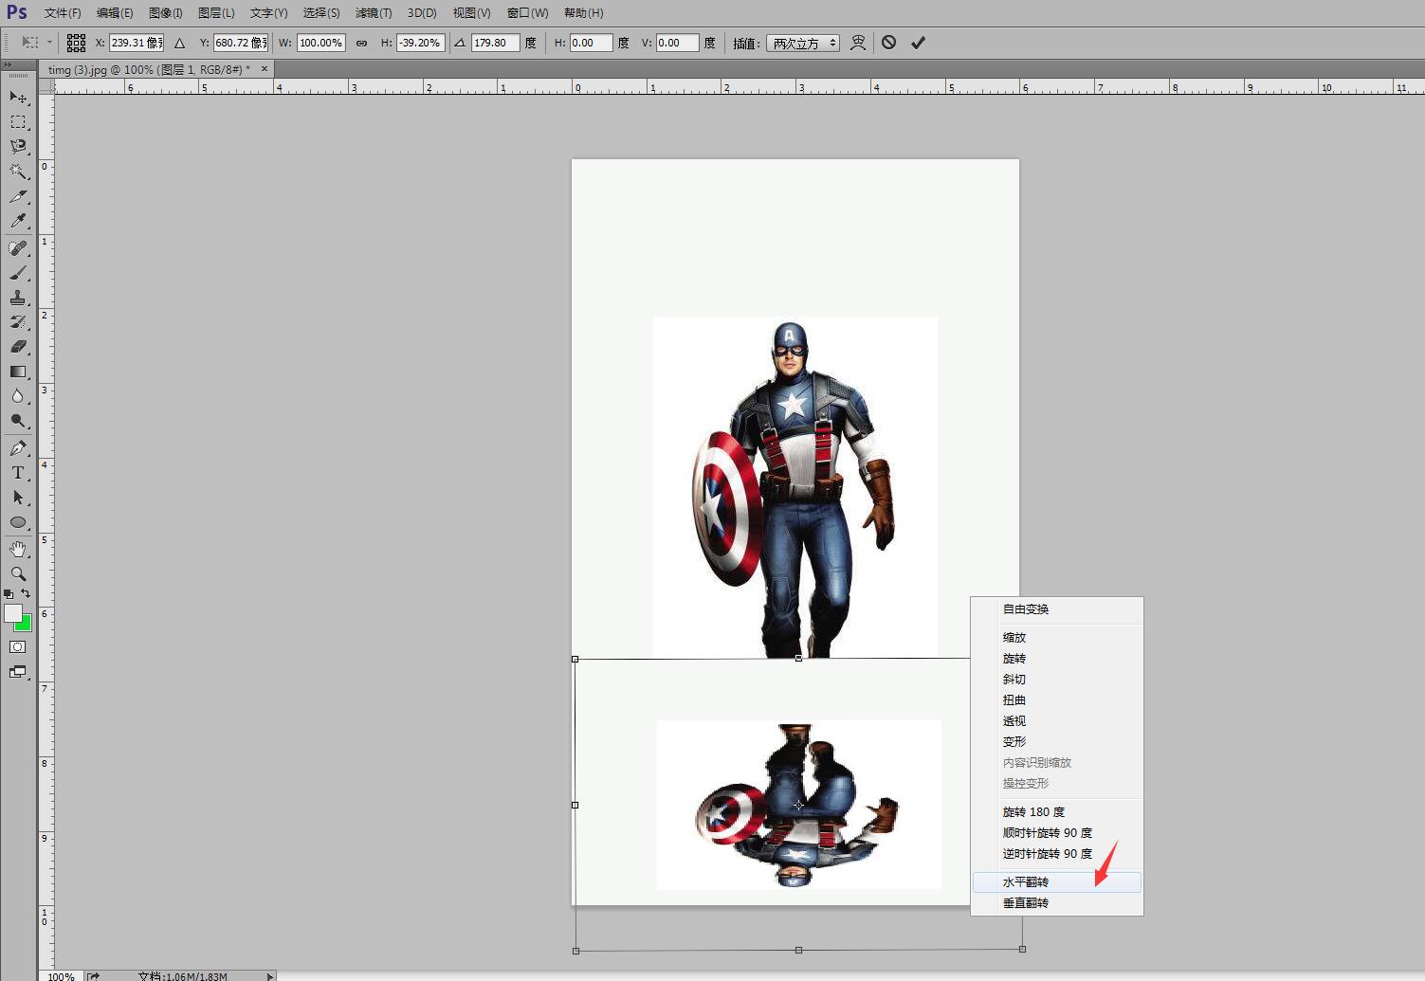Toggle maintain aspect ratio link
The image size is (1425, 981).
[x=361, y=43]
